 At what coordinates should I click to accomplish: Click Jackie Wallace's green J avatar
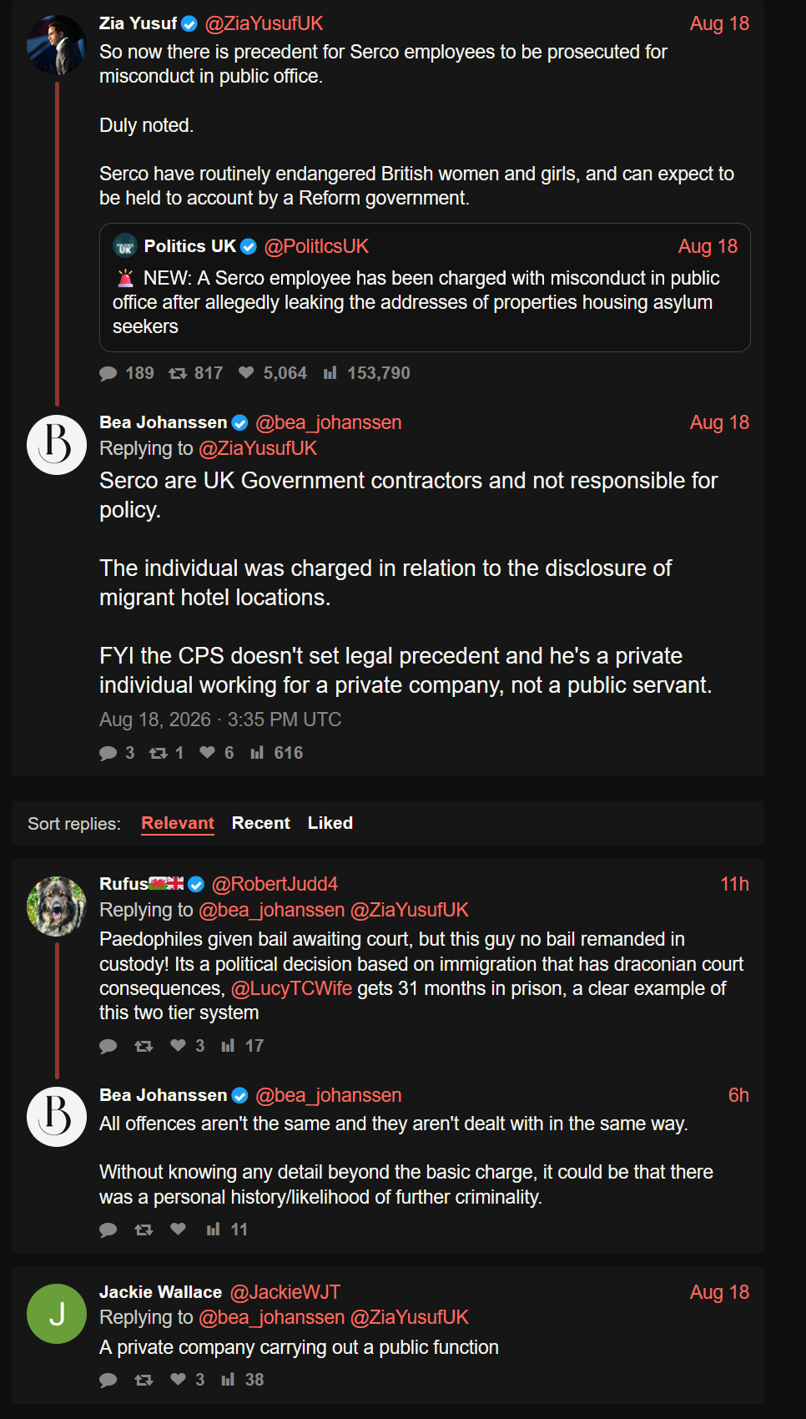[x=57, y=1314]
